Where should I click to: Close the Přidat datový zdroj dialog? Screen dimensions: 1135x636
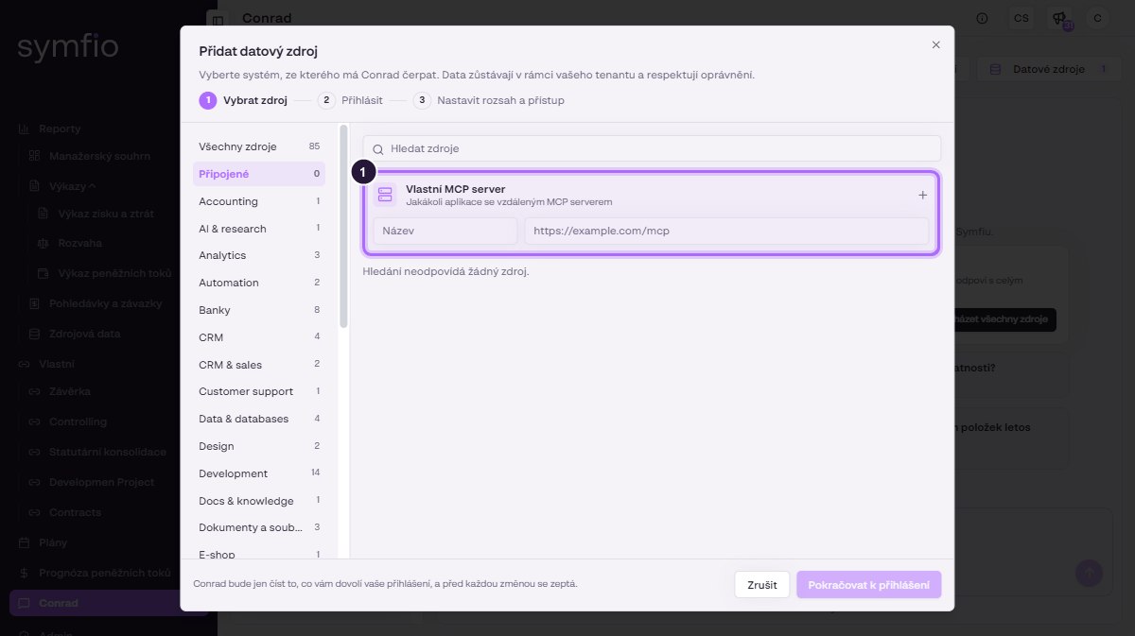936,44
